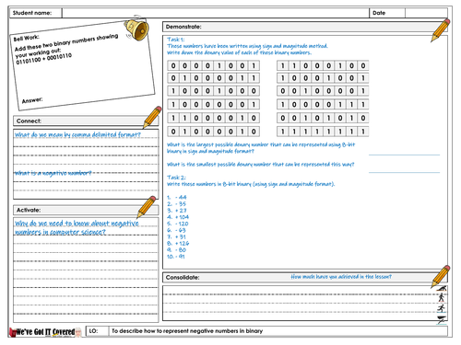Click the pencil icon beside Consolidate header
The height and width of the screenshot is (345, 461).
pyautogui.click(x=441, y=277)
